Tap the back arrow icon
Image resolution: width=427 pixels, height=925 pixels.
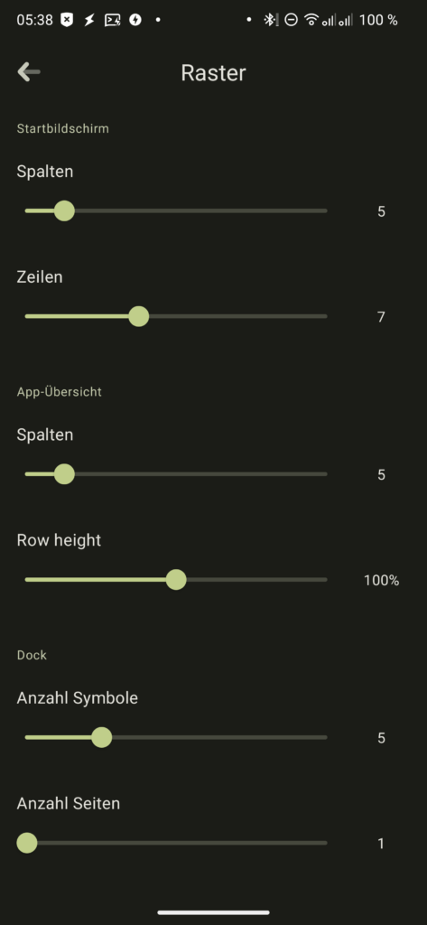tap(29, 72)
